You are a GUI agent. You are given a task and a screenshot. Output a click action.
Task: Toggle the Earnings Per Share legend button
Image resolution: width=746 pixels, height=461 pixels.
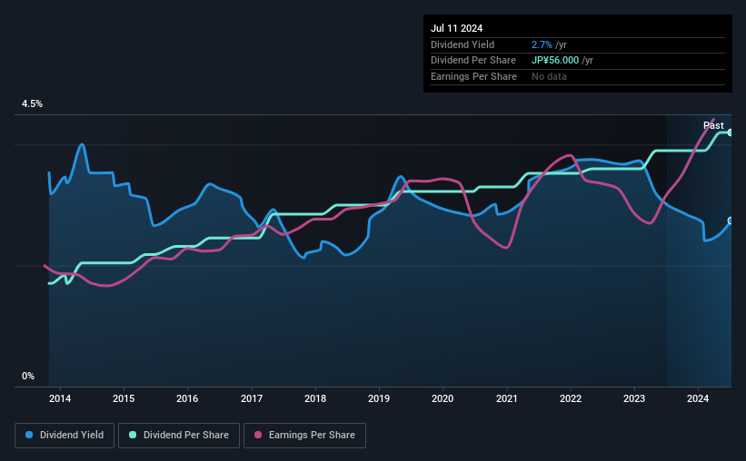pos(304,436)
